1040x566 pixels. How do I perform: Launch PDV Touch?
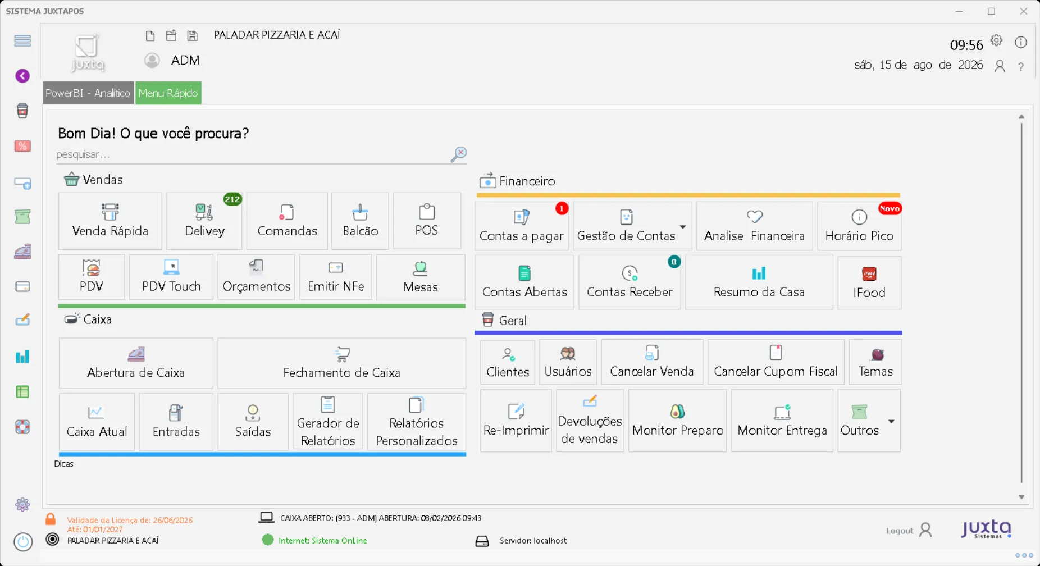click(171, 277)
